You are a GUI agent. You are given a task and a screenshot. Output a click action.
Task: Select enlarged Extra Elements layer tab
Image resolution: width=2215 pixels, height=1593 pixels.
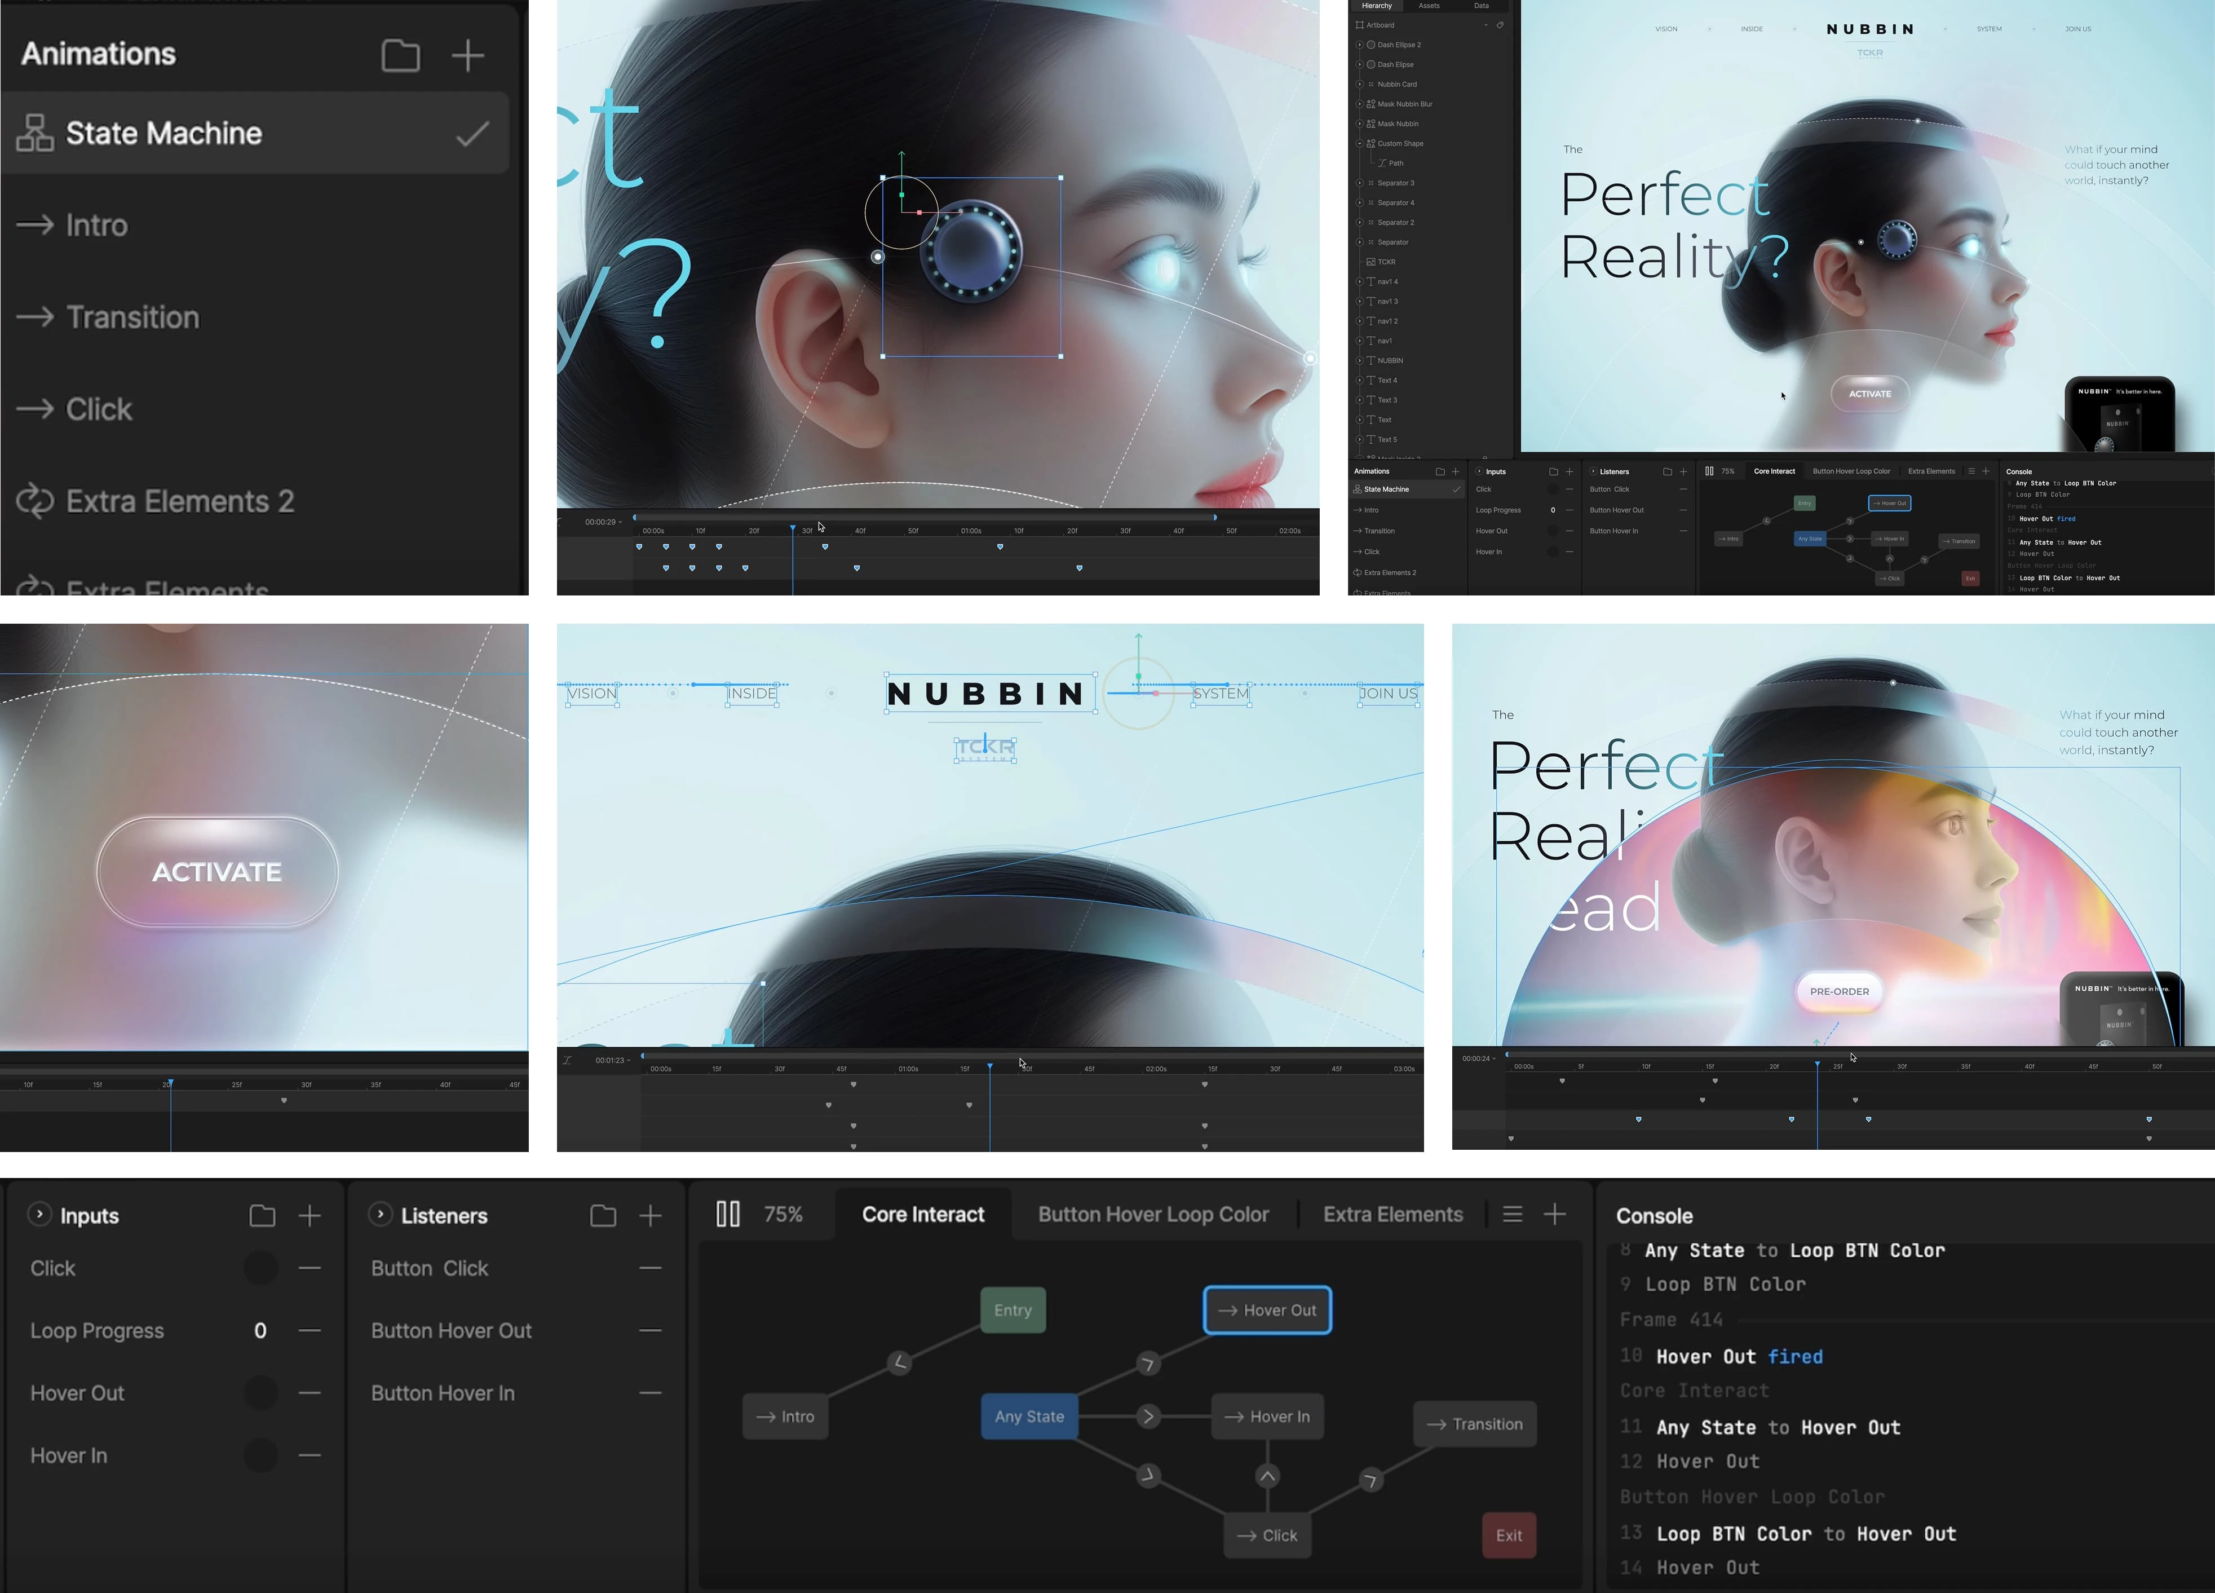coord(1392,1214)
